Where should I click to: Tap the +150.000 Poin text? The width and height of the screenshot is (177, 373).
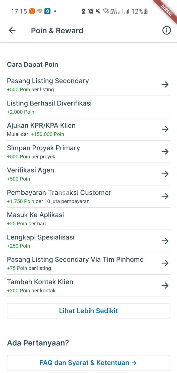(47, 134)
